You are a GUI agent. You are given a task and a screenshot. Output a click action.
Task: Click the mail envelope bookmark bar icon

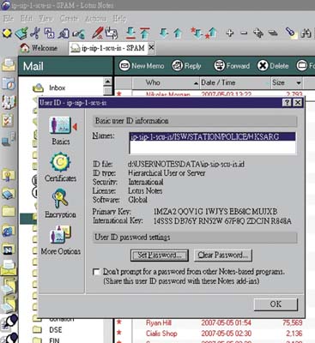pos(9,65)
